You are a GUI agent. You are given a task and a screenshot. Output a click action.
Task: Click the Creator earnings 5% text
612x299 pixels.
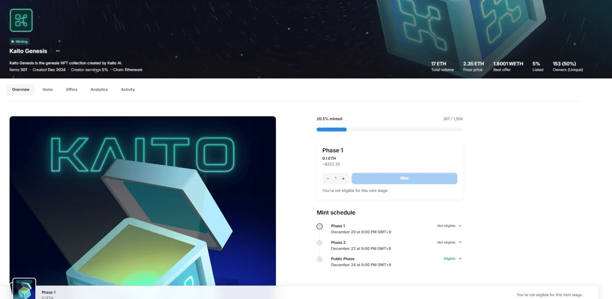click(90, 70)
